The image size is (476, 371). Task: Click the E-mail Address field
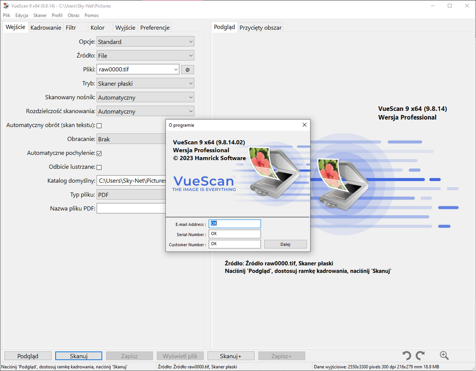pos(235,224)
